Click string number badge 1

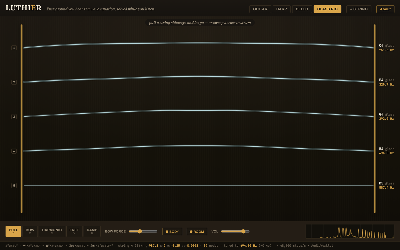tap(14, 48)
